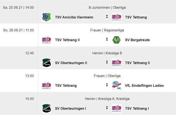Click TSV Tettnang logo in B-Juniorinnen match
This screenshot has height=115, width=176.
point(116,17)
